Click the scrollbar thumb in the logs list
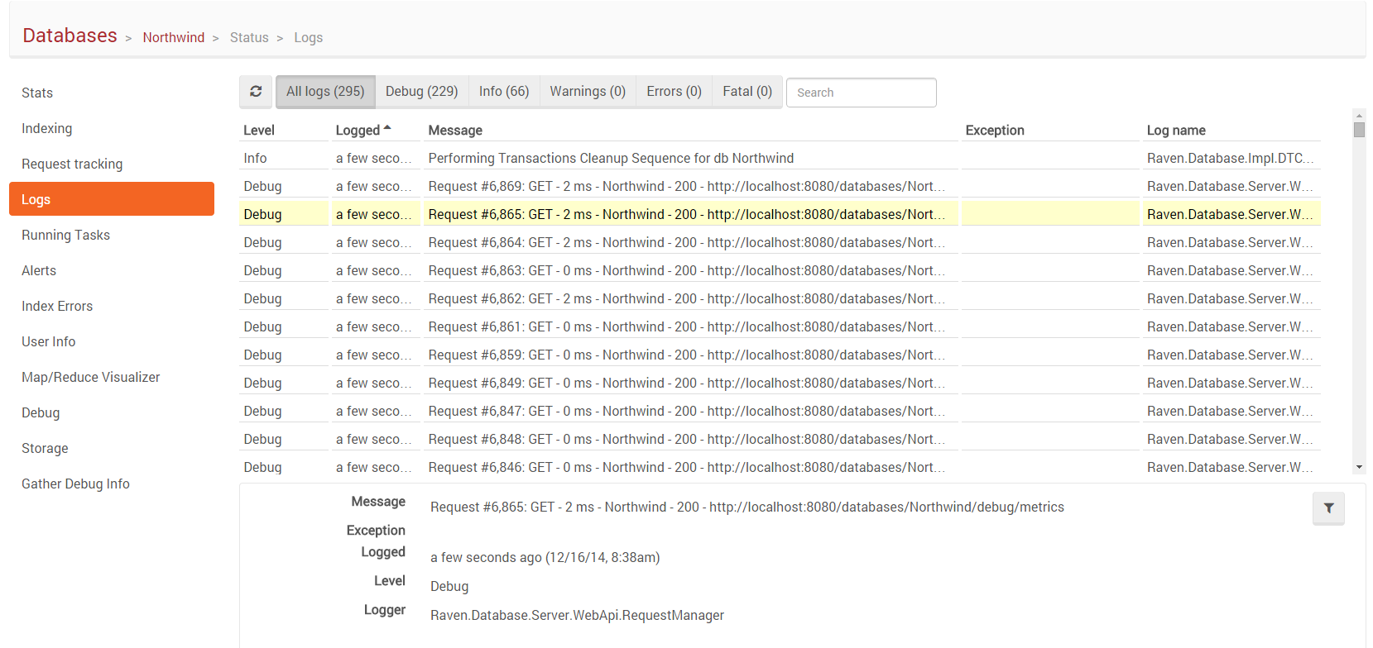Screen dimensions: 1373x648 1359,130
